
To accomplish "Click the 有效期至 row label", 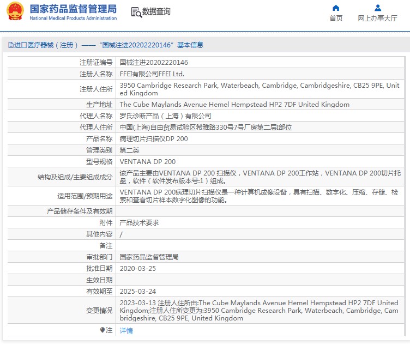I will coord(99,292).
